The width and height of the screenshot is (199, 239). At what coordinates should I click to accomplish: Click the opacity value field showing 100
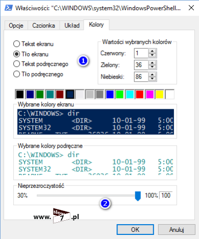tap(166, 195)
